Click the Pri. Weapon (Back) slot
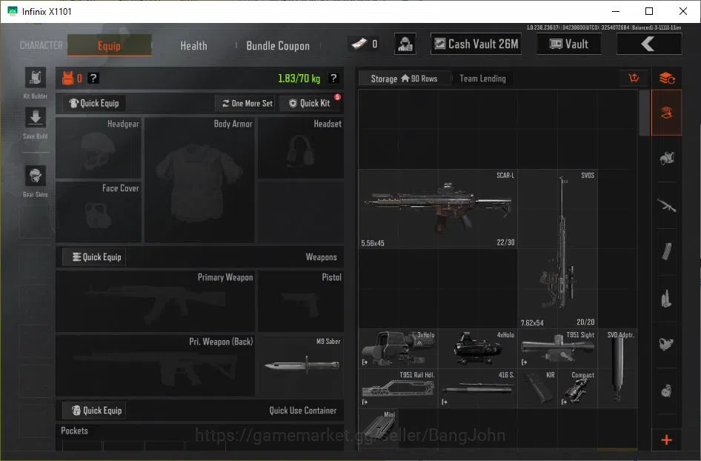Viewport: 701px width, 461px height. pos(156,365)
